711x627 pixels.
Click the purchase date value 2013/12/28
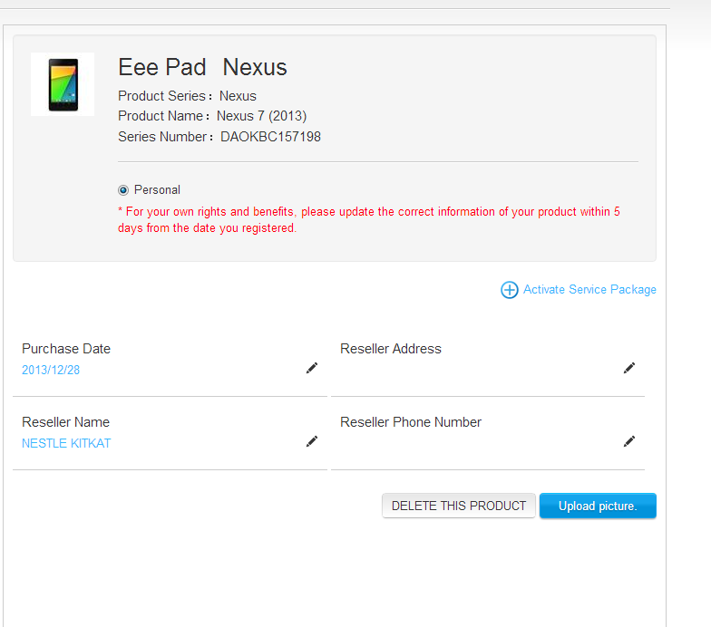click(x=51, y=370)
